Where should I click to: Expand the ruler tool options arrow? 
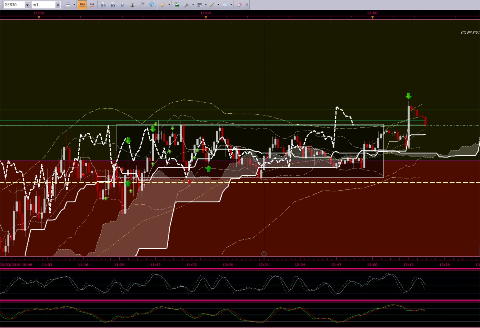point(169,5)
